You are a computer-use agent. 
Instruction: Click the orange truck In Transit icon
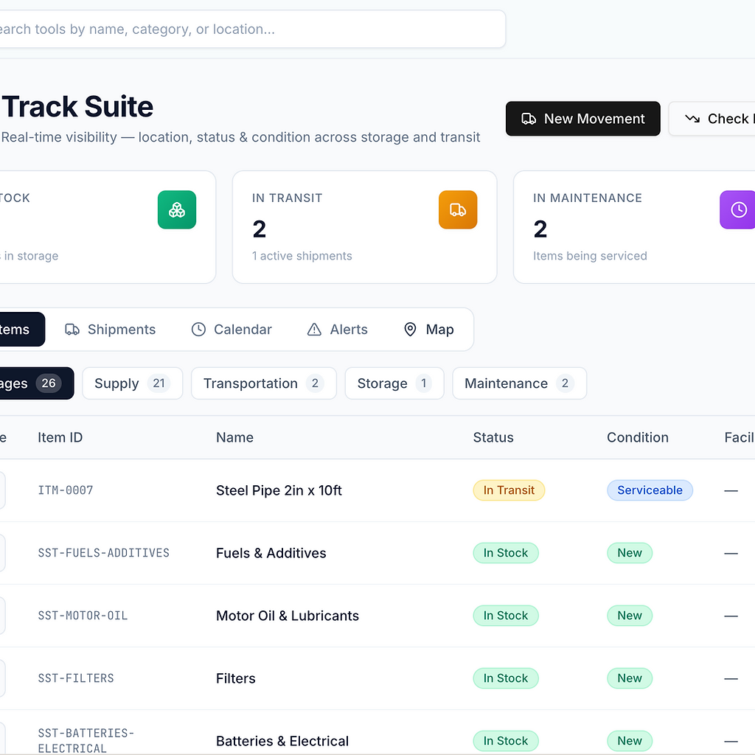click(458, 210)
